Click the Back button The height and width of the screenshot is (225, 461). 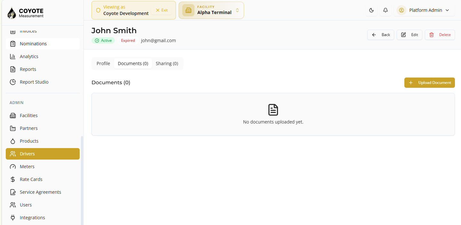[381, 35]
